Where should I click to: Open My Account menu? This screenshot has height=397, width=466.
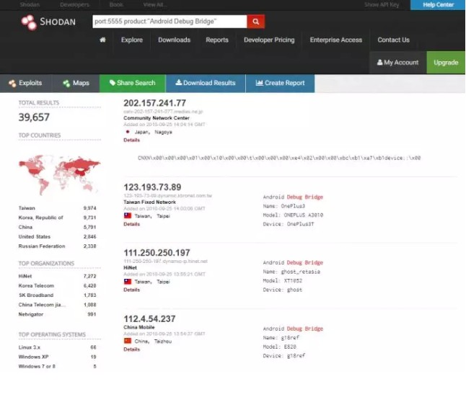pyautogui.click(x=397, y=63)
